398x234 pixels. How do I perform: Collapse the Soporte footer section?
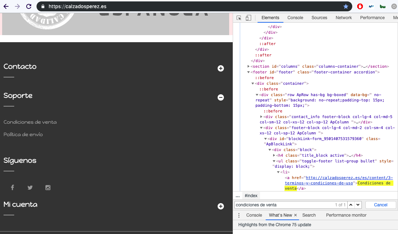tap(221, 97)
